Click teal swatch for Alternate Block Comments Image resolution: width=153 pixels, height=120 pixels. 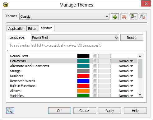click(x=83, y=66)
